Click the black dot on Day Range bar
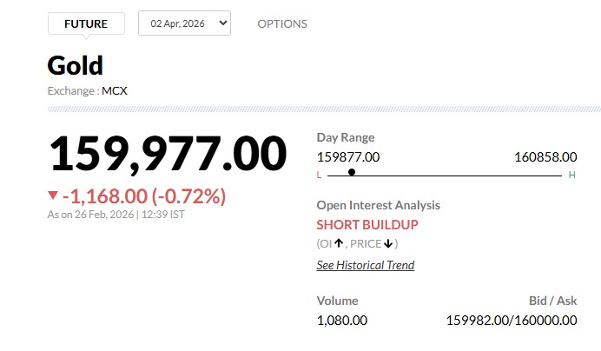Image resolution: width=601 pixels, height=351 pixels. (352, 173)
